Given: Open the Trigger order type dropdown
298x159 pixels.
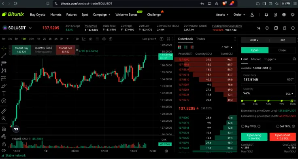Looking at the screenshot, I should [270, 59].
